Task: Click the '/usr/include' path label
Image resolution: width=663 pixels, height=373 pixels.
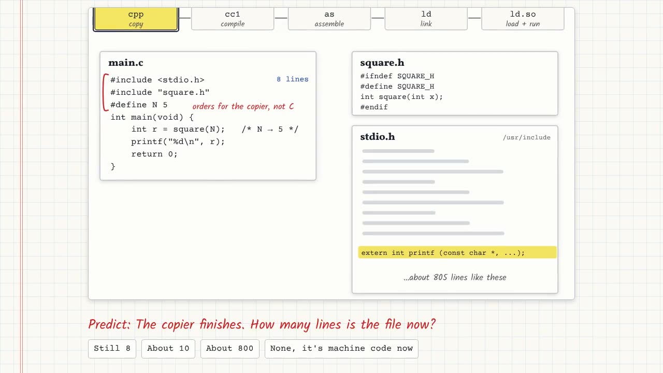Action: point(527,137)
